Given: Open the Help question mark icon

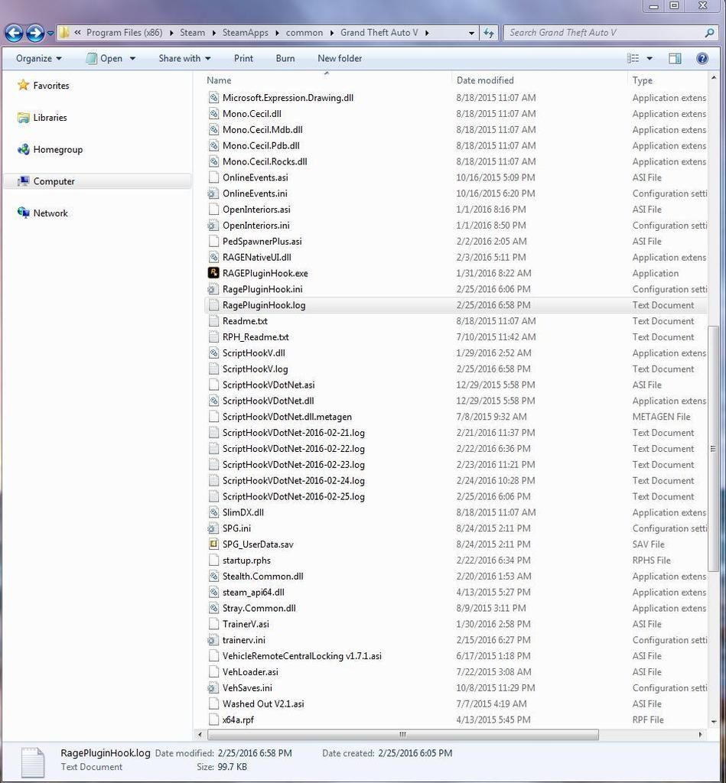Looking at the screenshot, I should 702,58.
